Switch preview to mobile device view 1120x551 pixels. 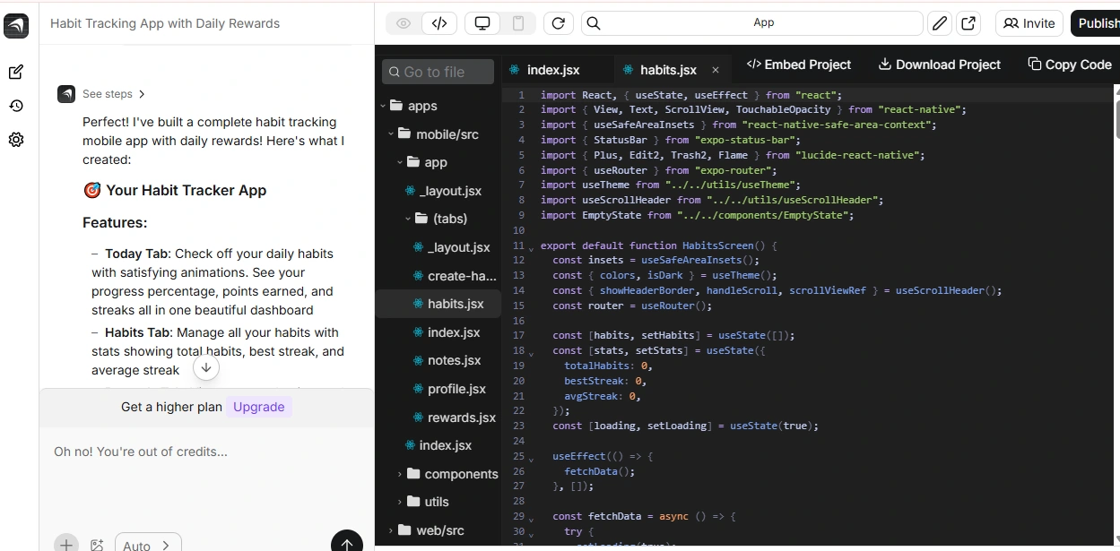pos(518,22)
